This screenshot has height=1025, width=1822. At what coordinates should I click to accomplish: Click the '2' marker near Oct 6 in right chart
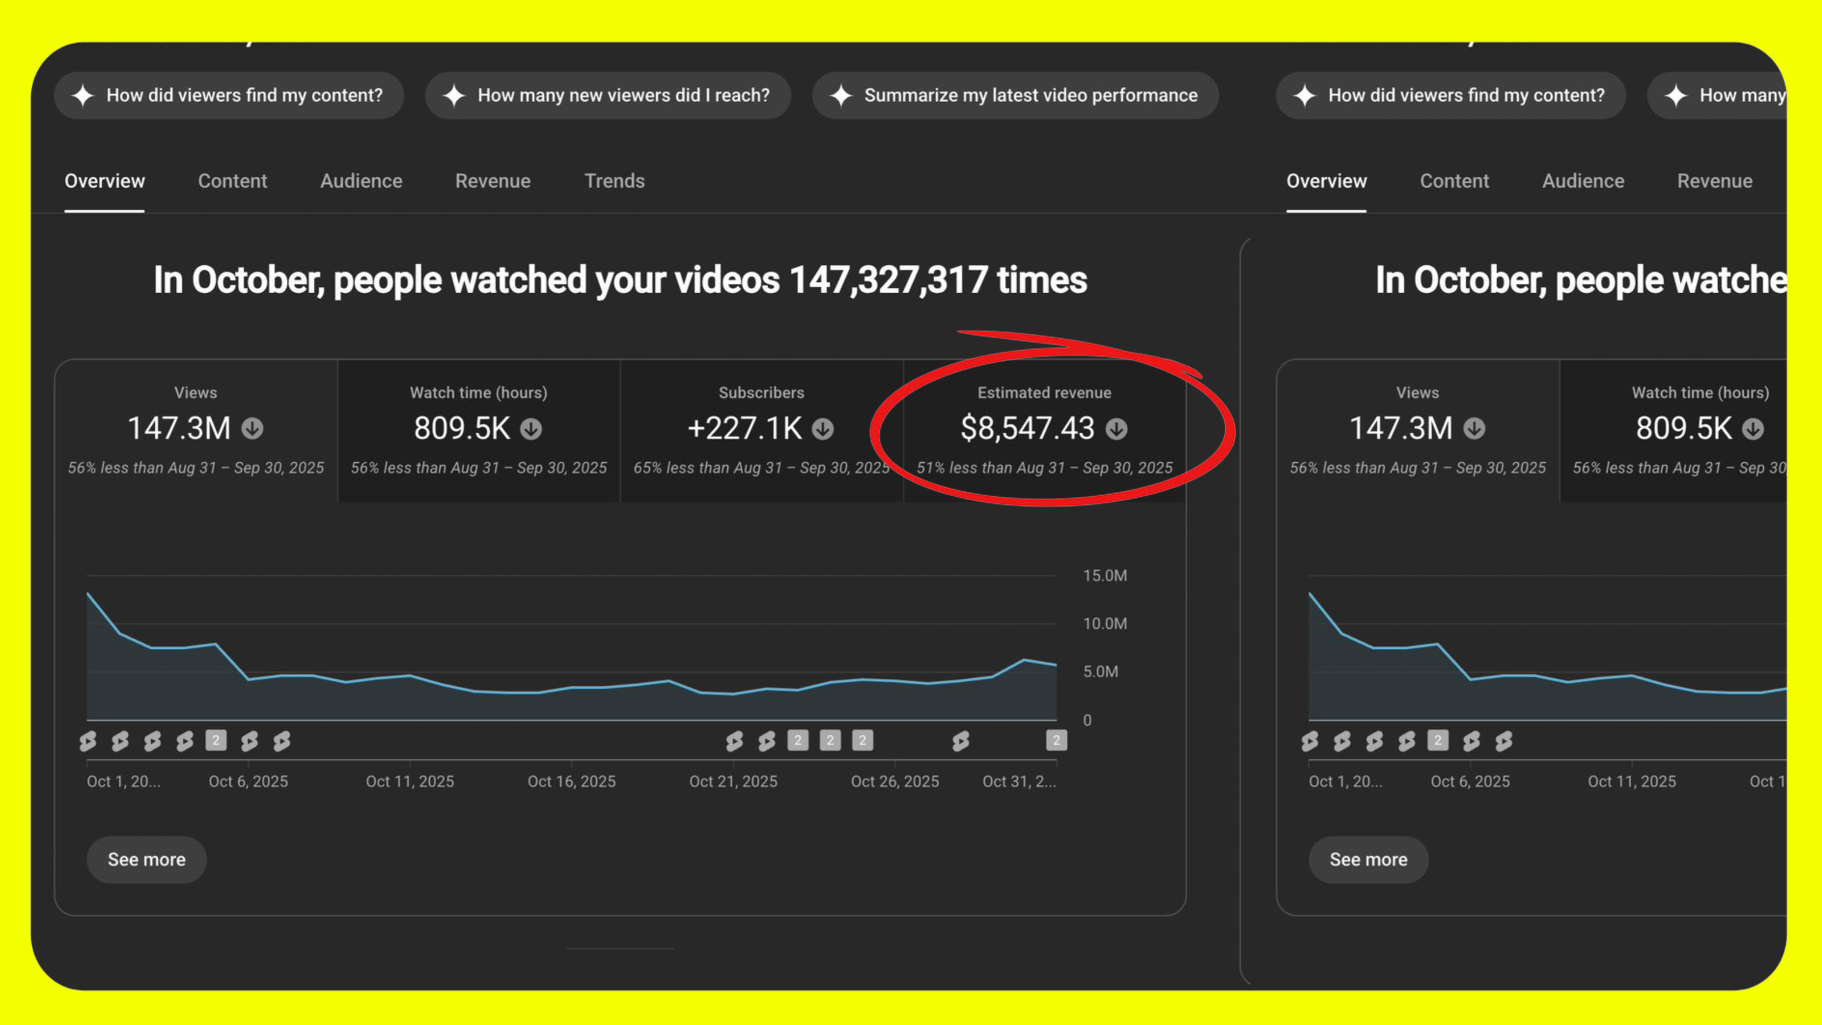(x=1437, y=741)
